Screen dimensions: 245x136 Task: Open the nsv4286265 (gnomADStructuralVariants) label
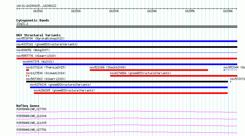click(64, 90)
